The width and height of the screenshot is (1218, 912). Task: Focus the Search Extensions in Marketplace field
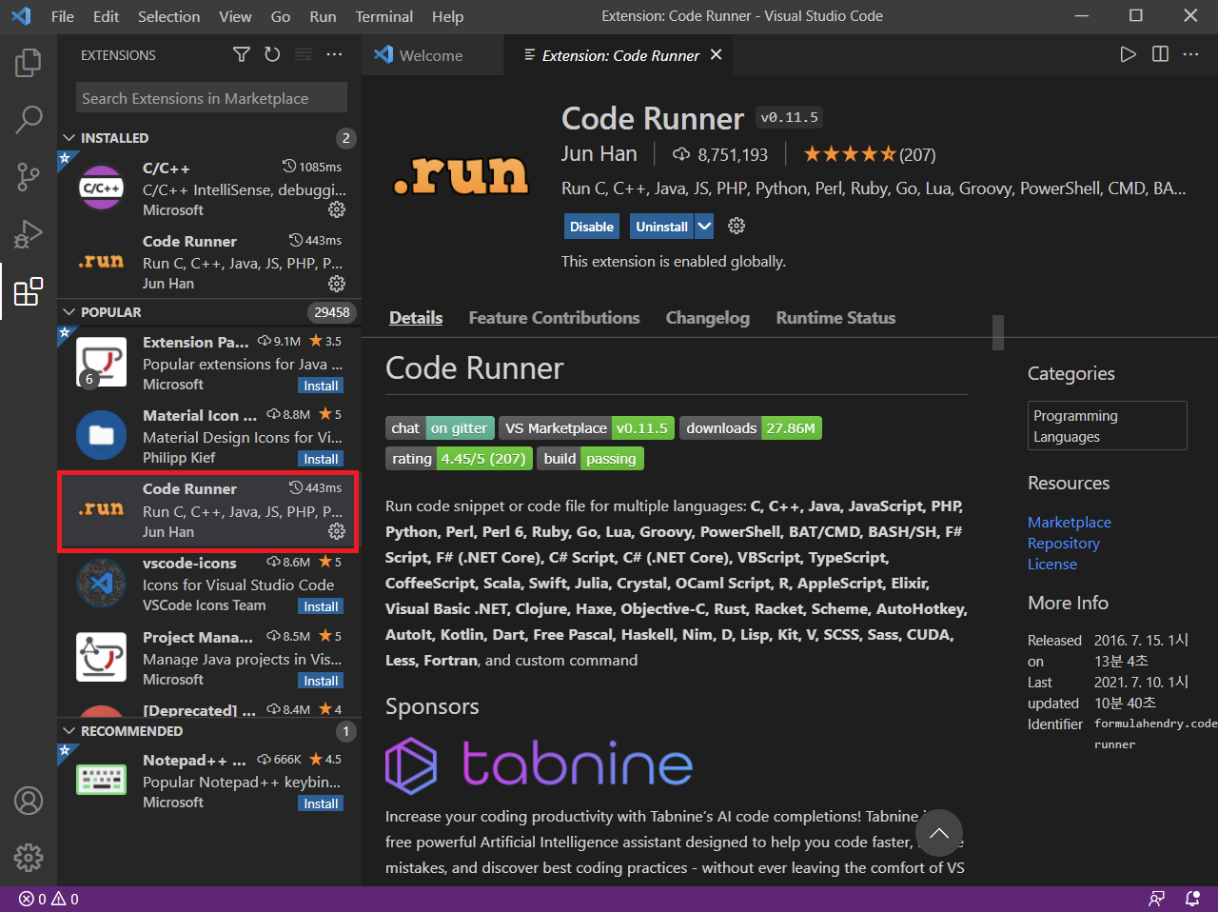pyautogui.click(x=211, y=98)
